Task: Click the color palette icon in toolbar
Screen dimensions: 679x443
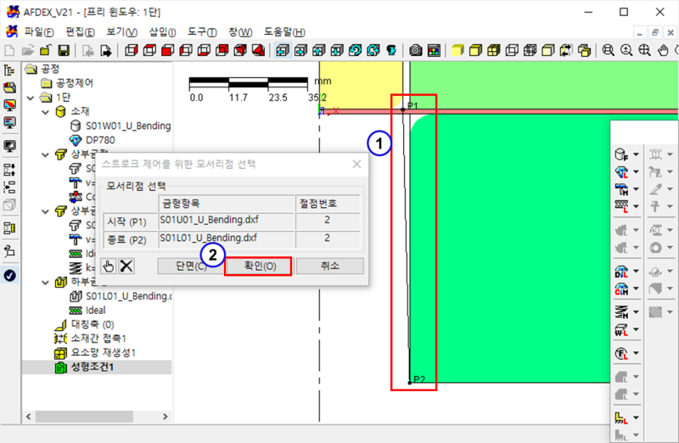Action: click(433, 50)
